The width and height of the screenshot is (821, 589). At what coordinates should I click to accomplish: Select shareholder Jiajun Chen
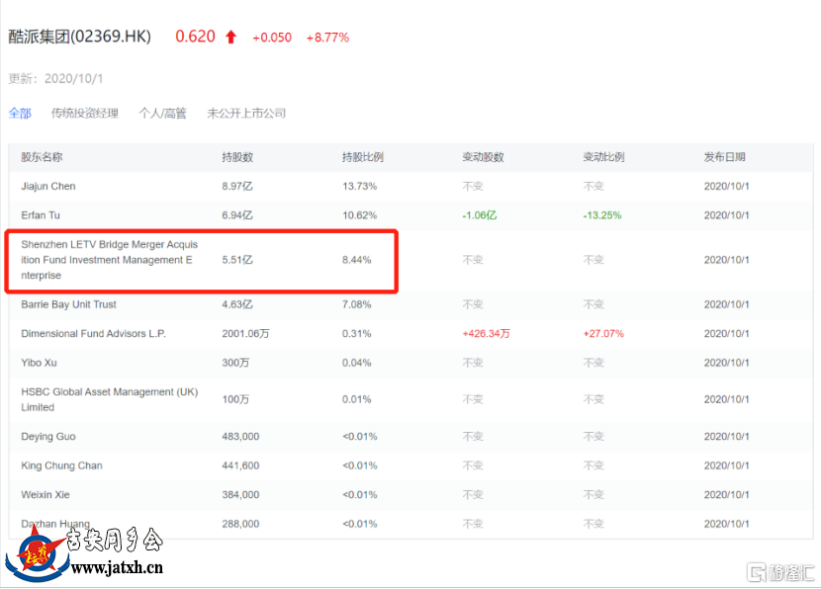[48, 186]
